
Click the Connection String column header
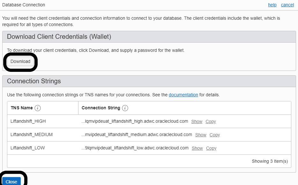101,108
